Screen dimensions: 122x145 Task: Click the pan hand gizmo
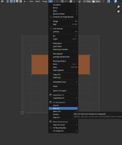[x=118, y=11]
